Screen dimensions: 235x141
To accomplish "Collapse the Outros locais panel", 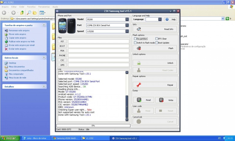I will 44,57.
